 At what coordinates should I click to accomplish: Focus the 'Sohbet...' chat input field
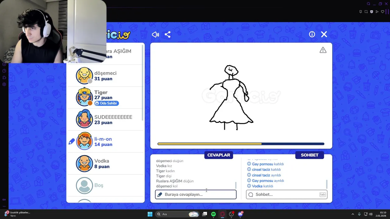[x=287, y=194]
